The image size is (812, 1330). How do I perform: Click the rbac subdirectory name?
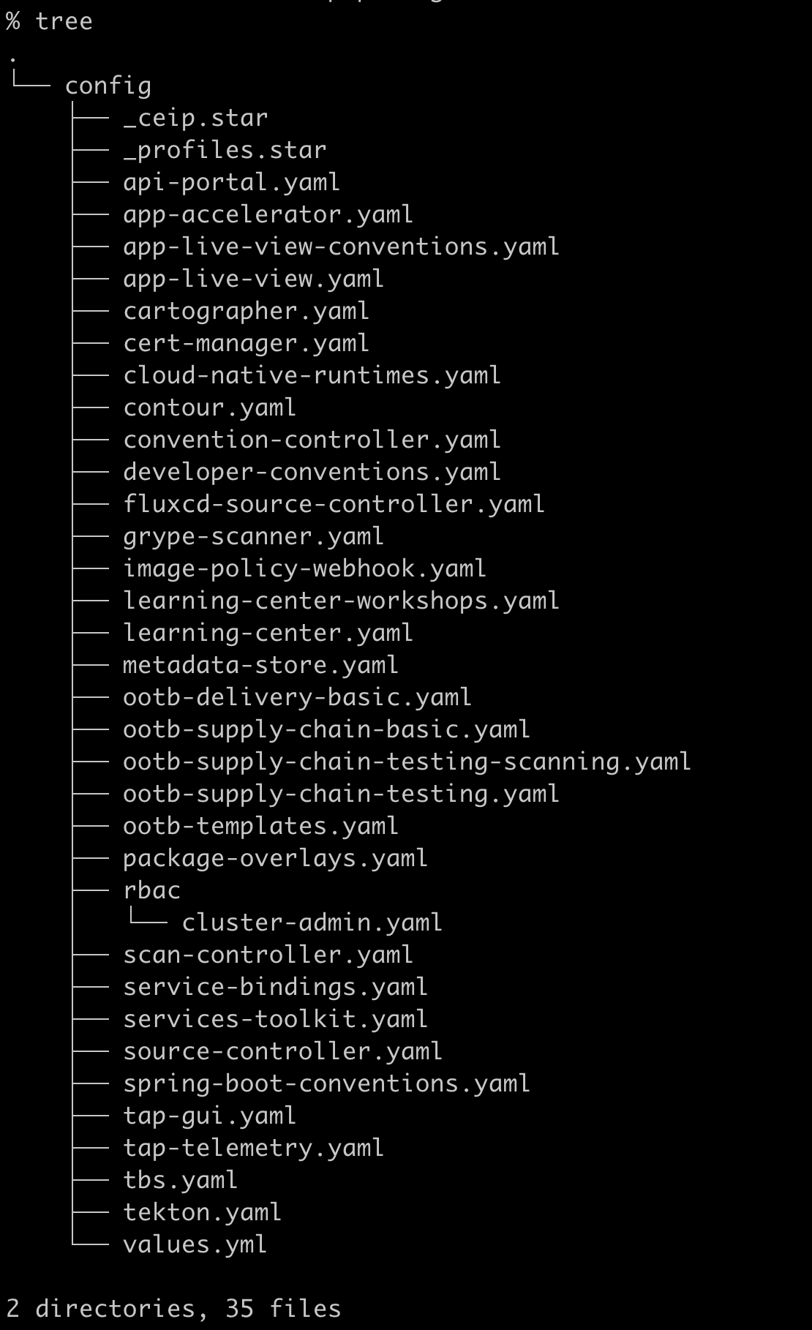[151, 891]
